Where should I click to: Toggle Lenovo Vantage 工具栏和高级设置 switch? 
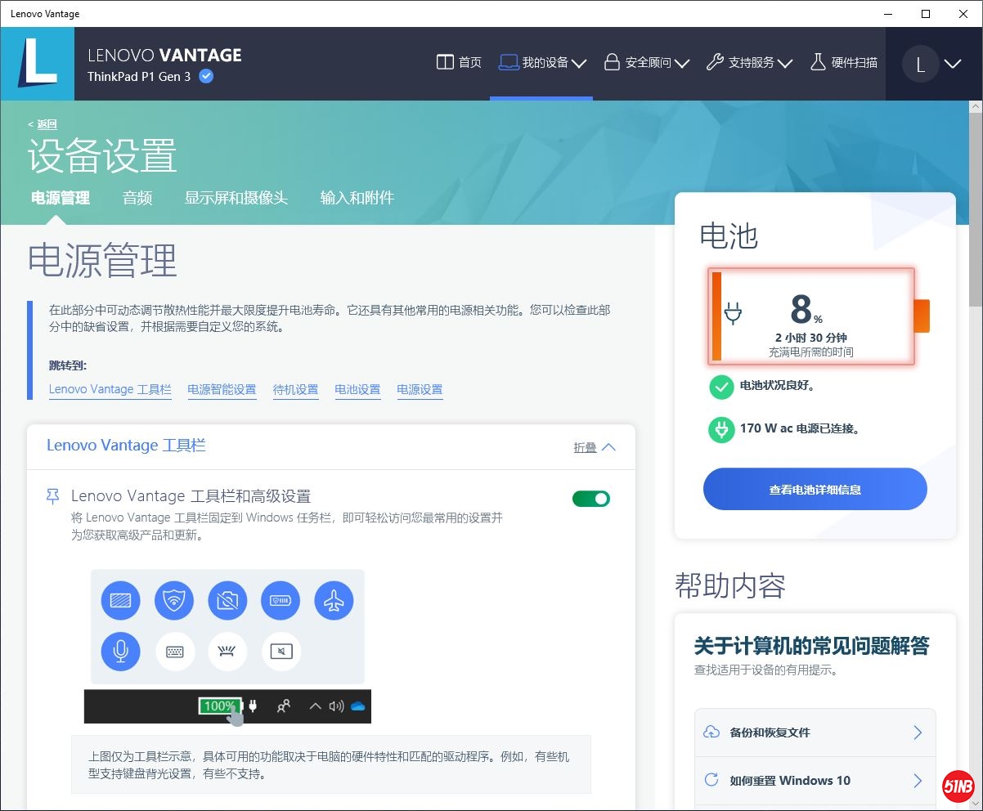(x=591, y=499)
